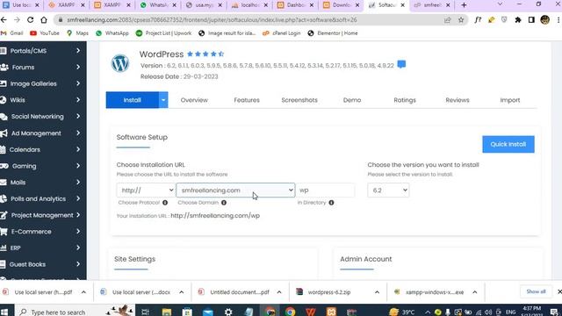Bookmark this page with the star icon
The height and width of the screenshot is (316, 562).
click(x=461, y=20)
